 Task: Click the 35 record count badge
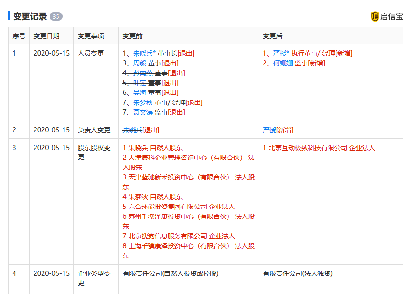pyautogui.click(x=56, y=16)
